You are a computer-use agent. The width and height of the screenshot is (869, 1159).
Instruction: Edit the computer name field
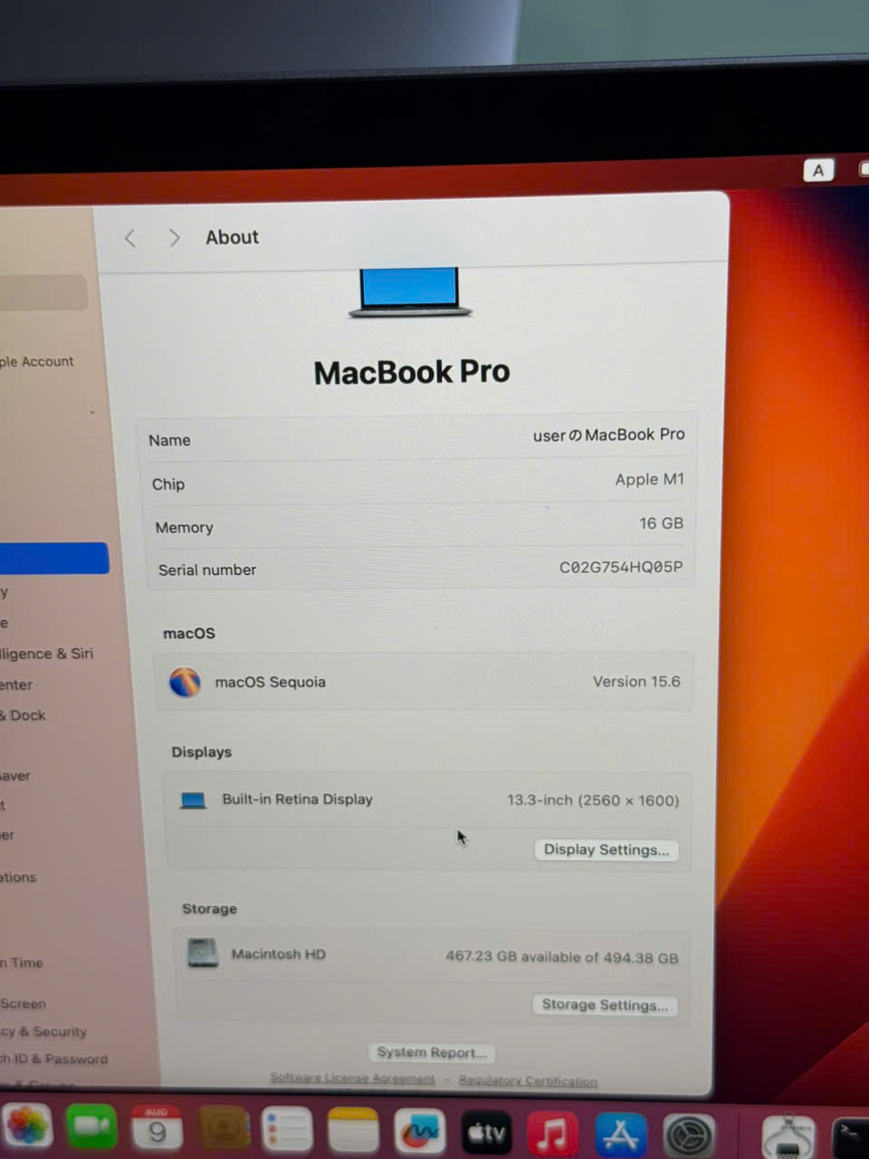click(608, 436)
